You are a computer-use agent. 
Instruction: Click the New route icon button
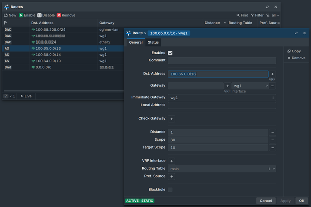[x=6, y=15]
